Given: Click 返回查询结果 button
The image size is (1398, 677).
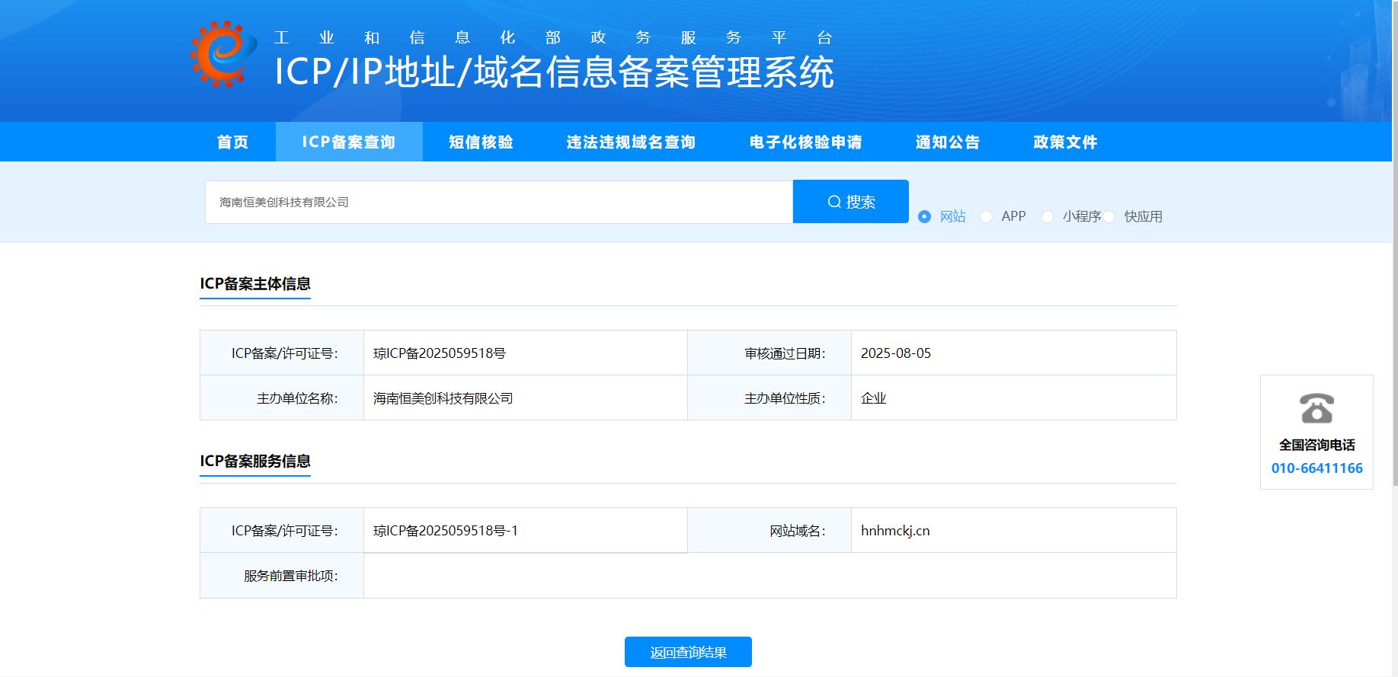Looking at the screenshot, I should pyautogui.click(x=688, y=652).
